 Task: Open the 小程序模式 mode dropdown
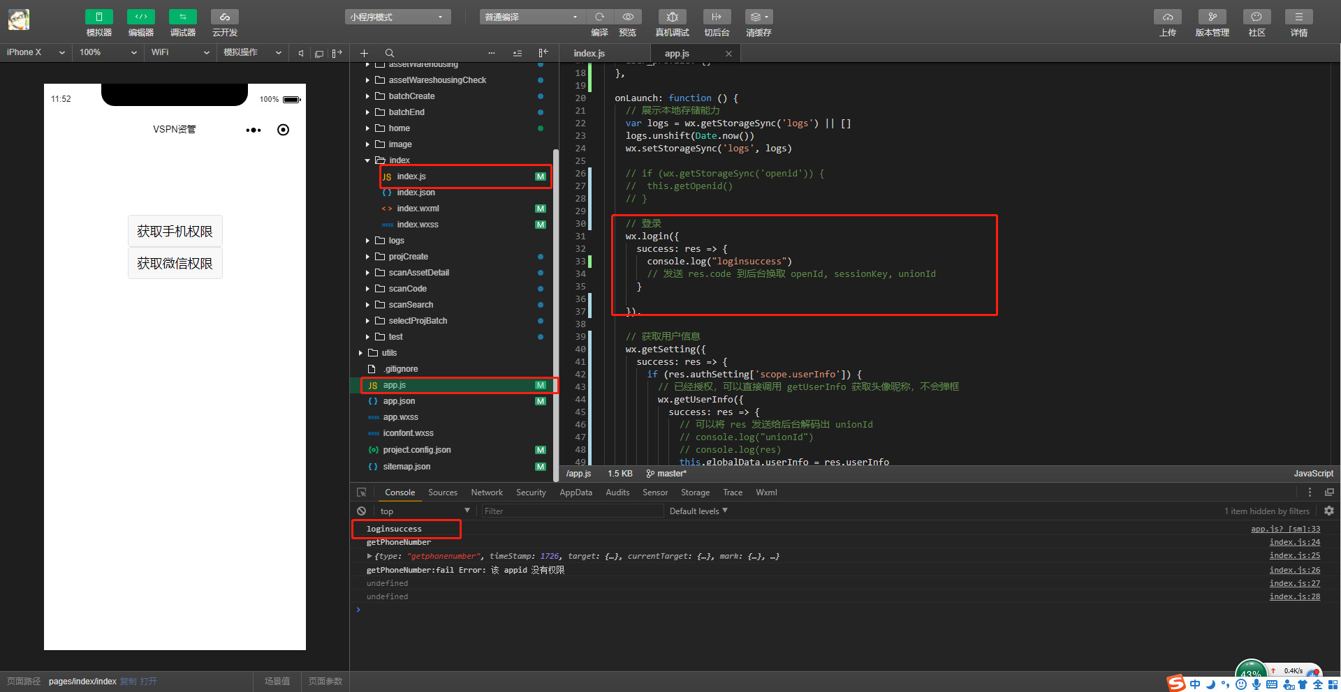397,17
